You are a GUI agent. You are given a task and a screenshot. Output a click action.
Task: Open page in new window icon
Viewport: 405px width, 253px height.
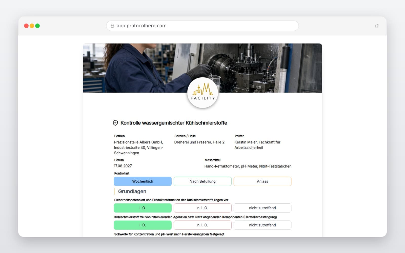click(x=377, y=26)
